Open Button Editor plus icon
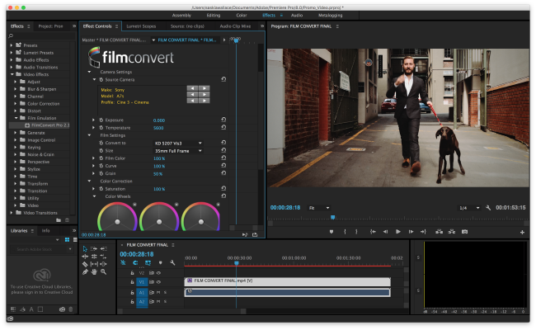 coord(522,232)
